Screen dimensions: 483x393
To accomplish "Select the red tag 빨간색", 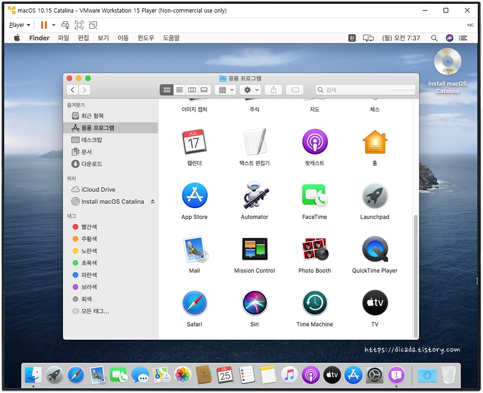I will [x=85, y=227].
